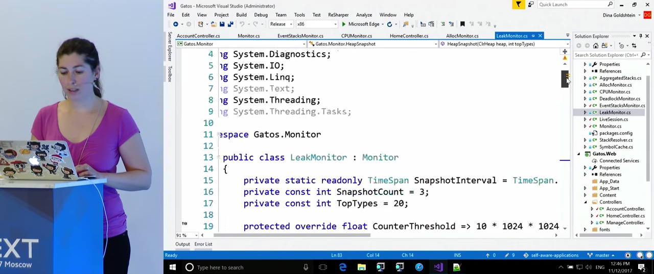Open the File menu
Image resolution: width=654 pixels, height=274 pixels.
click(171, 15)
